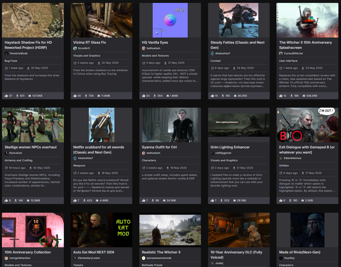Click thumbs-up icon with 10 endorsements
The width and height of the screenshot is (341, 267).
click(x=281, y=96)
